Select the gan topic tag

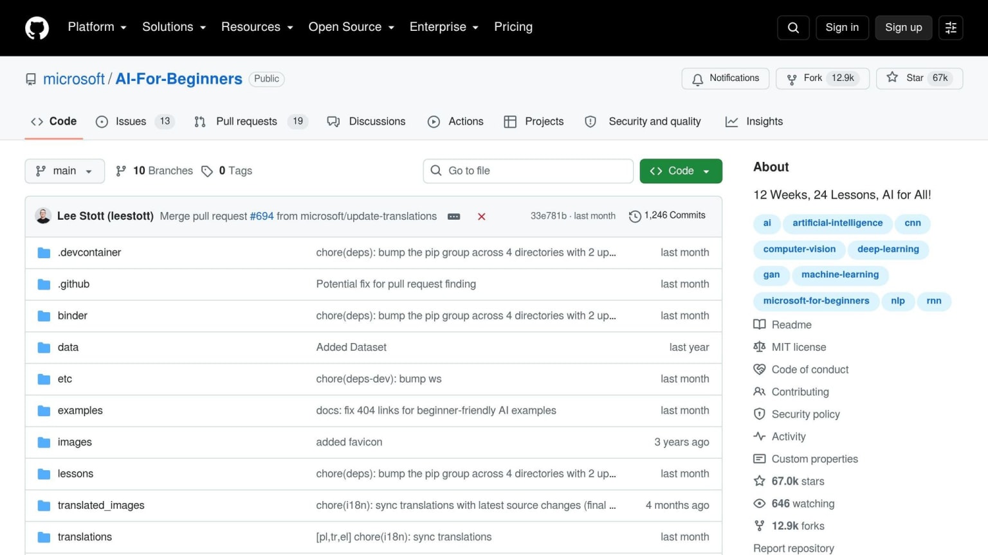[x=771, y=275]
